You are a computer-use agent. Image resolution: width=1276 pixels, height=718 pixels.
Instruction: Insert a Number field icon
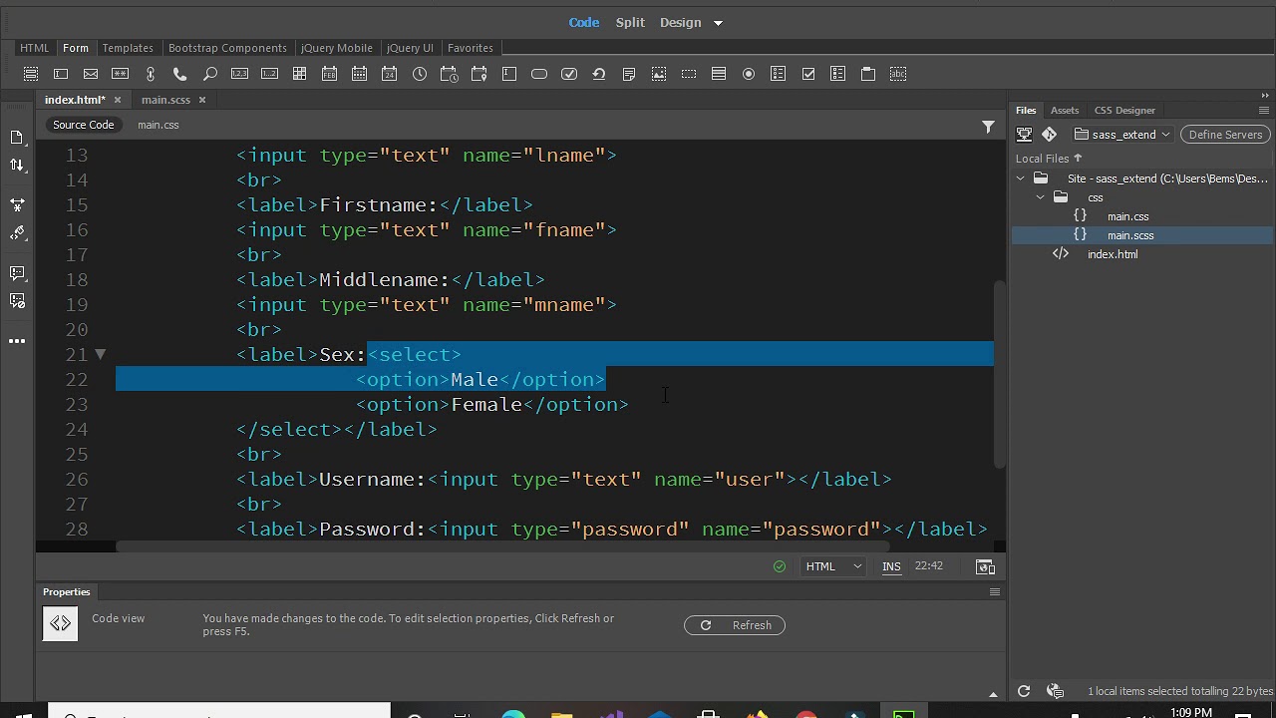click(240, 74)
